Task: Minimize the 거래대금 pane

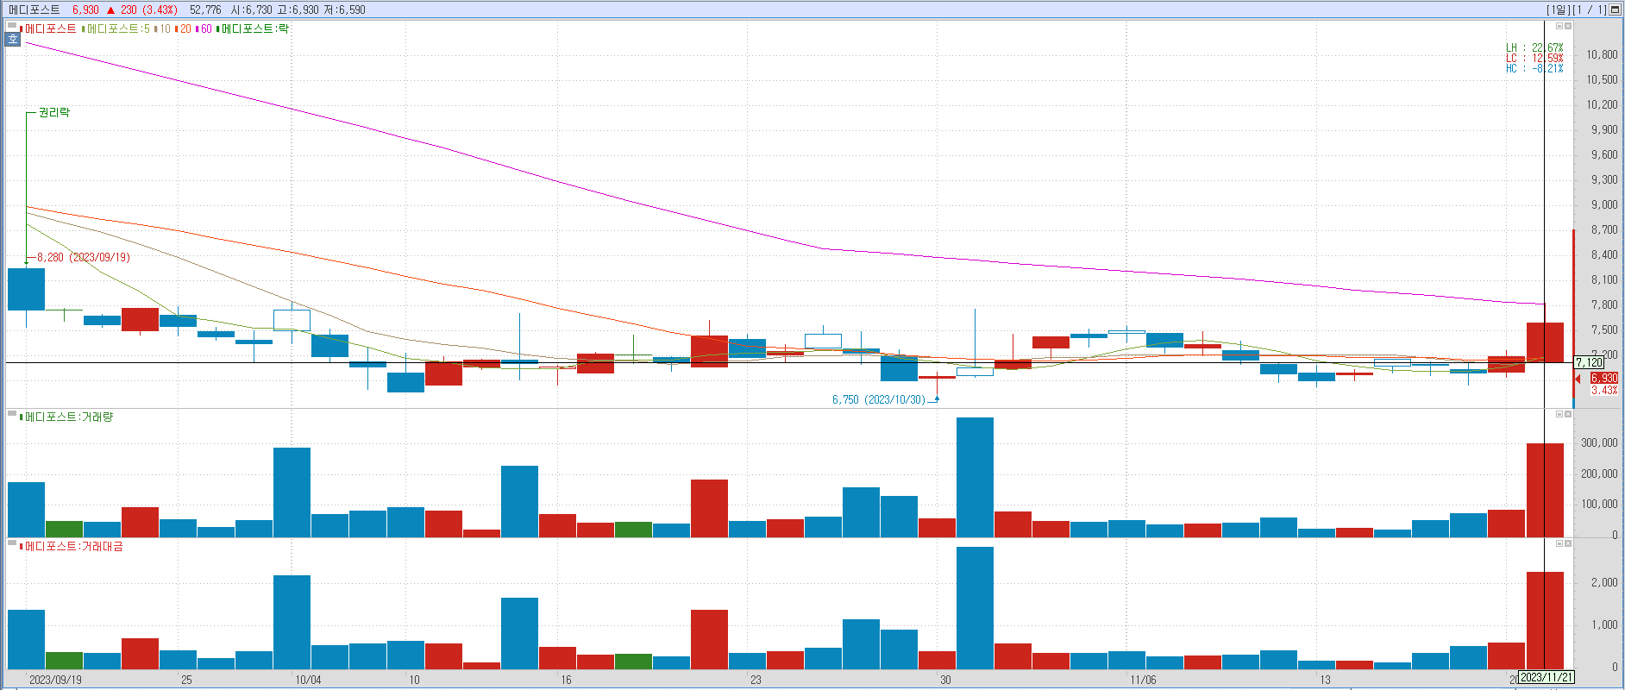Action: tap(1559, 543)
